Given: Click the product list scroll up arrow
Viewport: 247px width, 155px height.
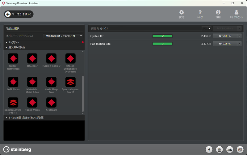Looking at the screenshot, I should 83,51.
